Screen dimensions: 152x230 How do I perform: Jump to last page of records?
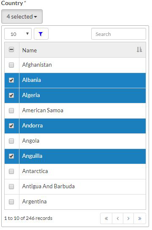click(140, 219)
